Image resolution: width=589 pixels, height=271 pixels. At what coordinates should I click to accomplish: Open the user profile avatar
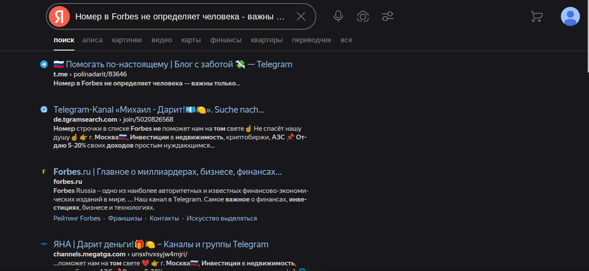pos(570,16)
